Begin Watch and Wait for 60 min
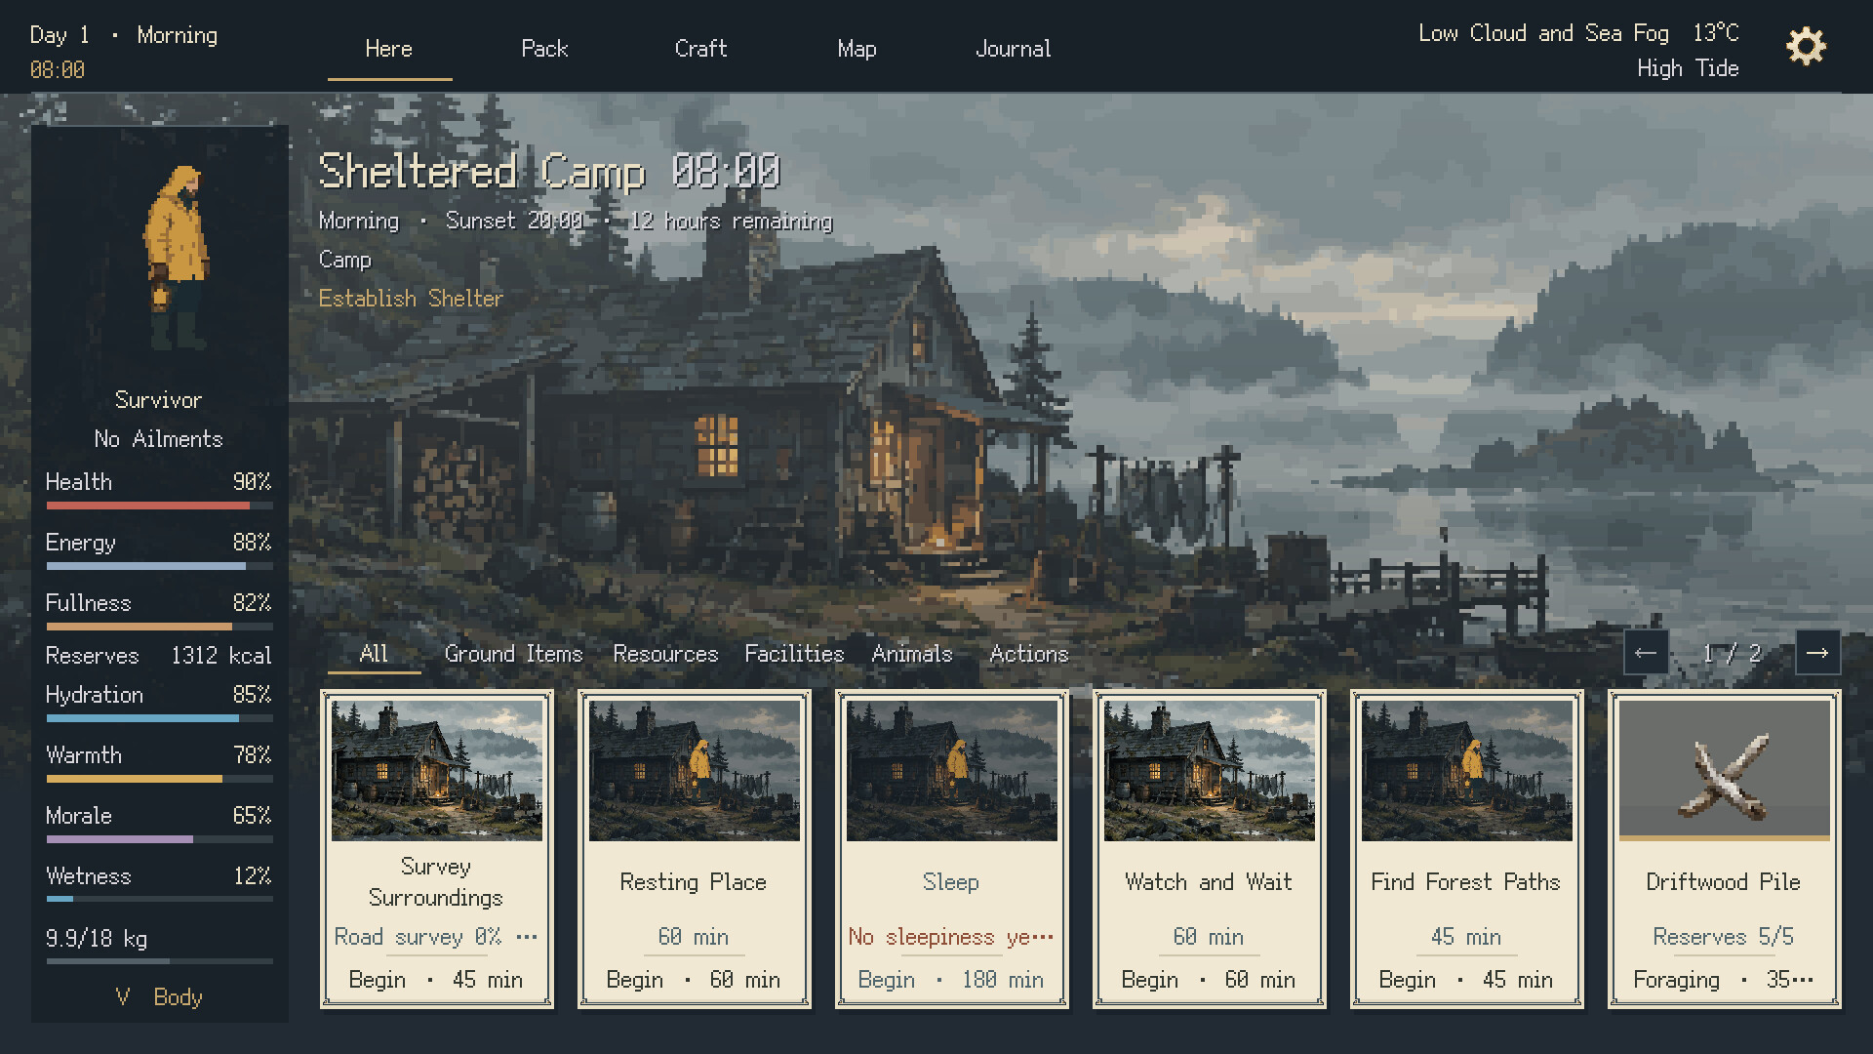This screenshot has width=1873, height=1054. coord(1209,980)
